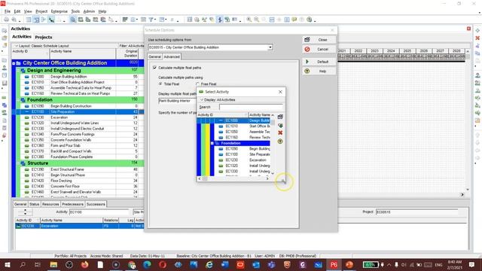Viewport: 482px width, 271px height.
Task: Open the Projects tab
Action: pyautogui.click(x=44, y=37)
